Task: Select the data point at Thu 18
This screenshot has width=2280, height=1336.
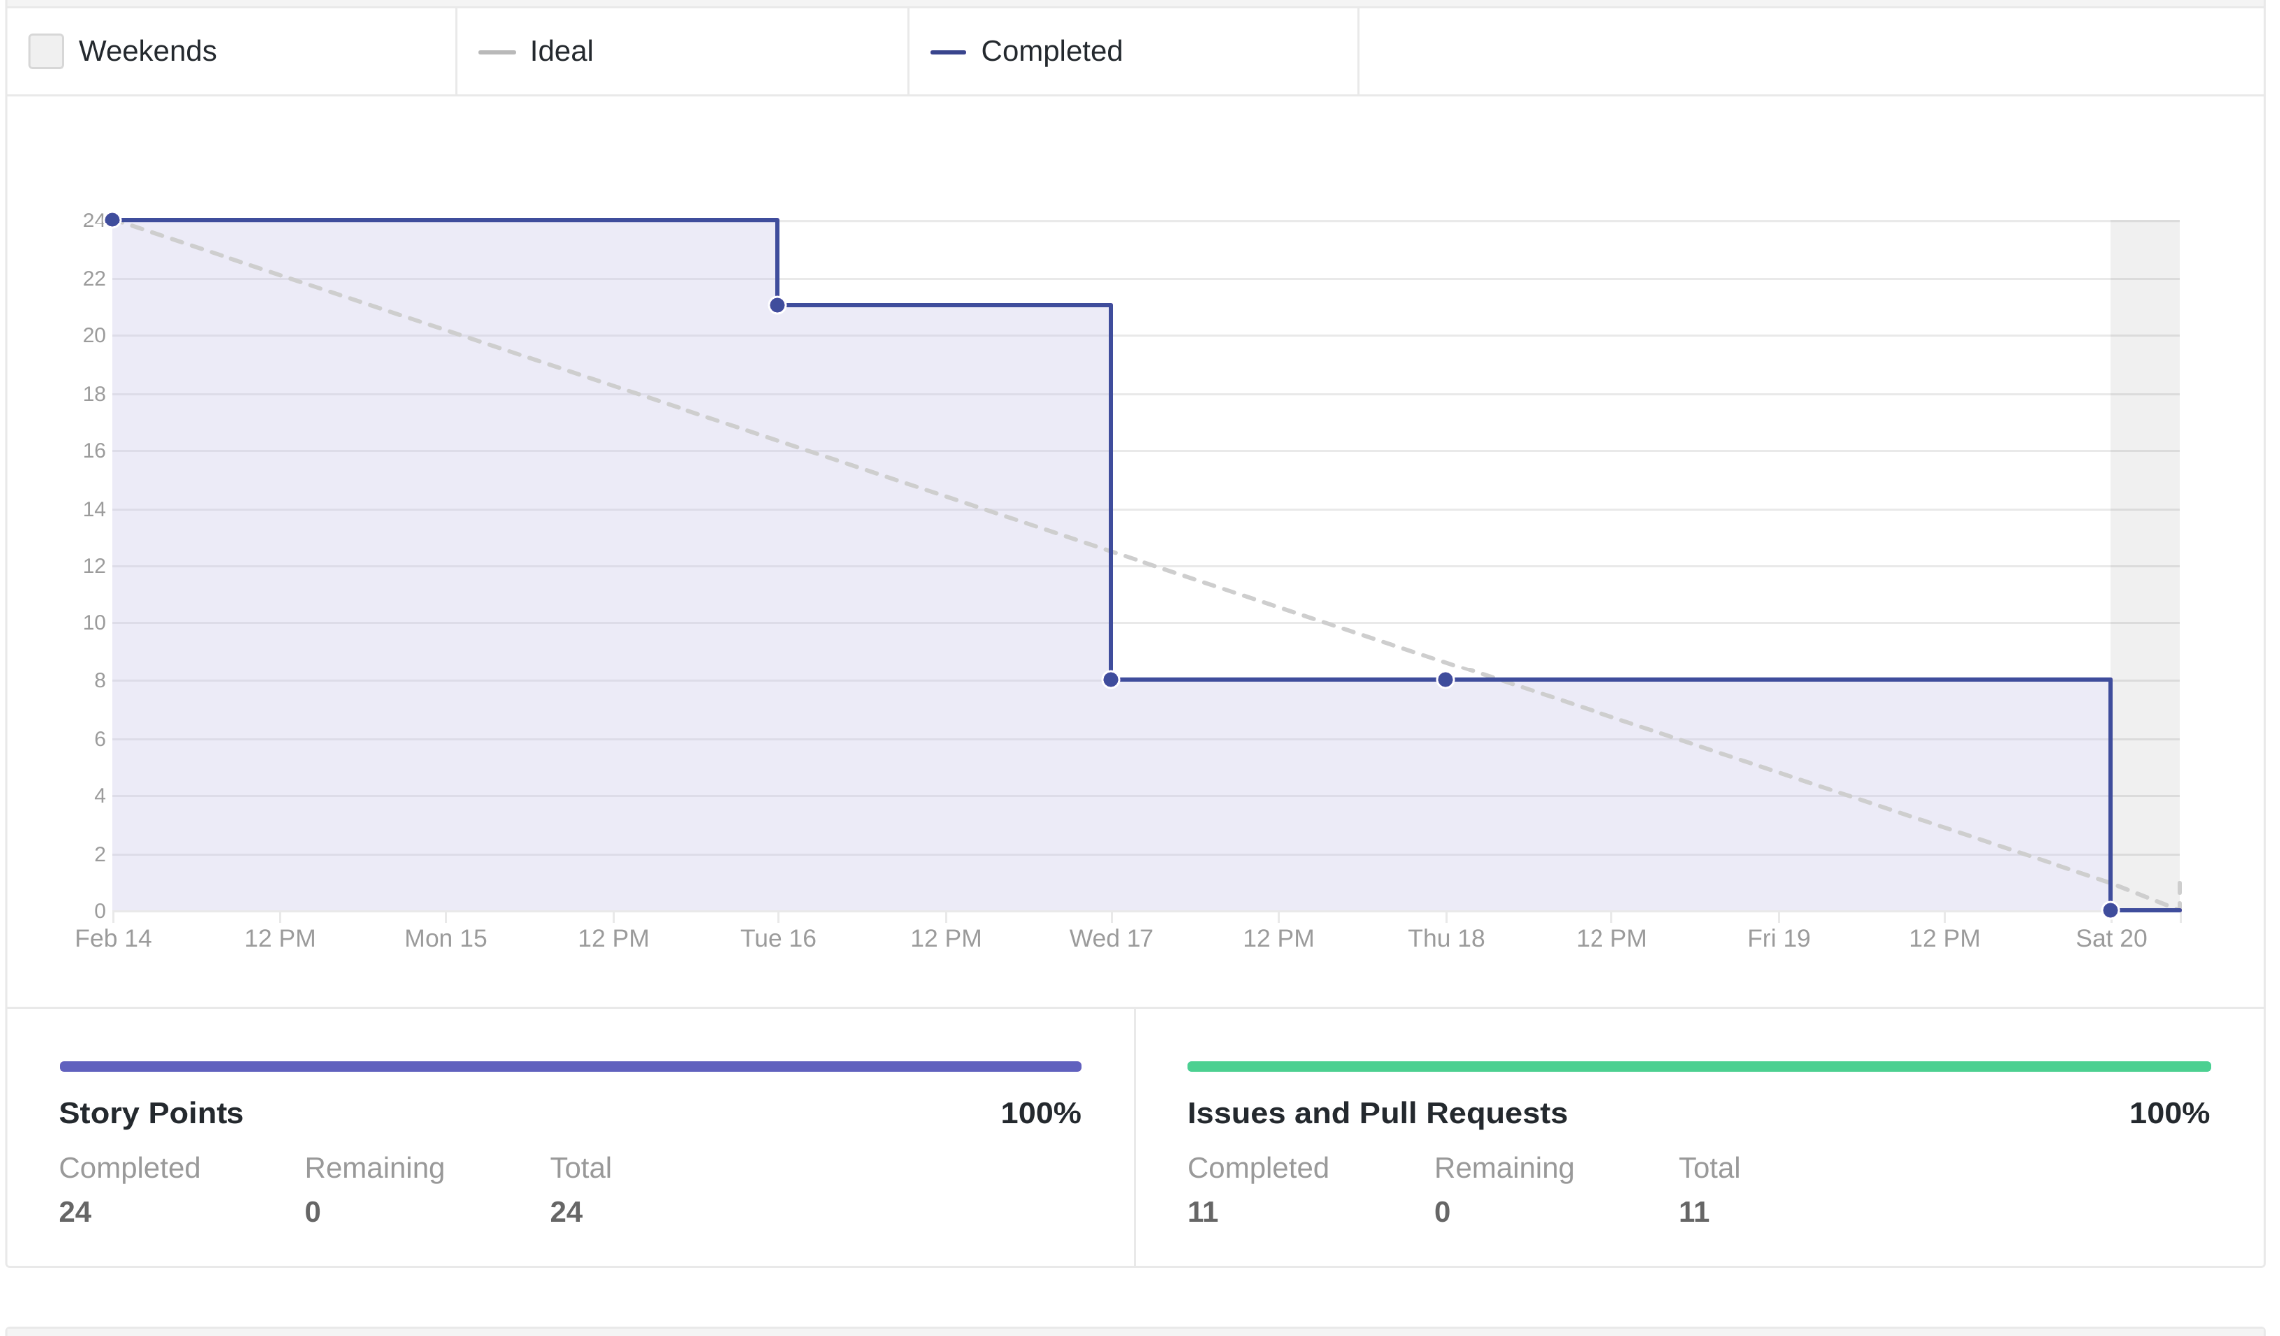Action: tap(1445, 680)
